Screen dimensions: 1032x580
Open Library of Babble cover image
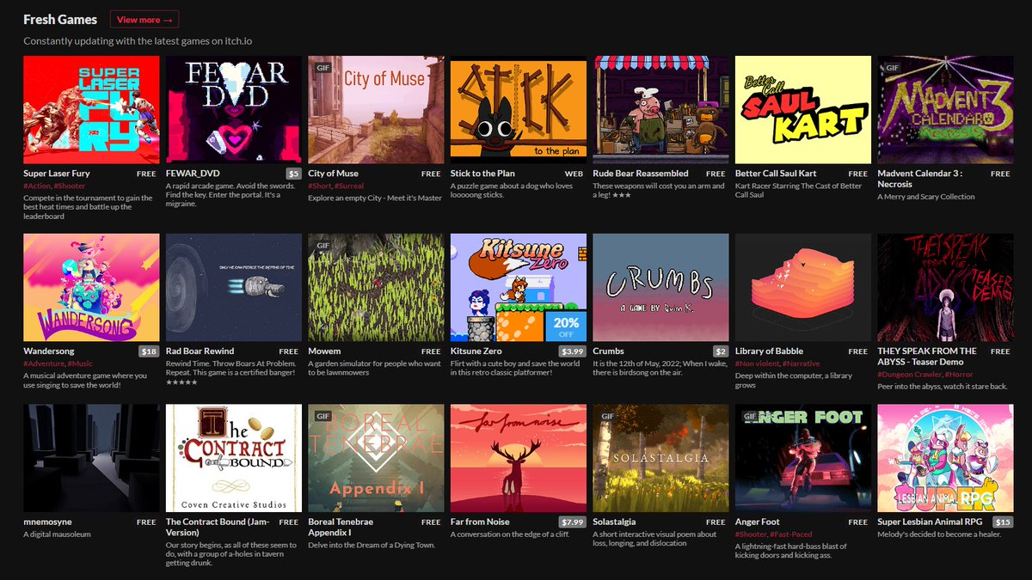[803, 288]
